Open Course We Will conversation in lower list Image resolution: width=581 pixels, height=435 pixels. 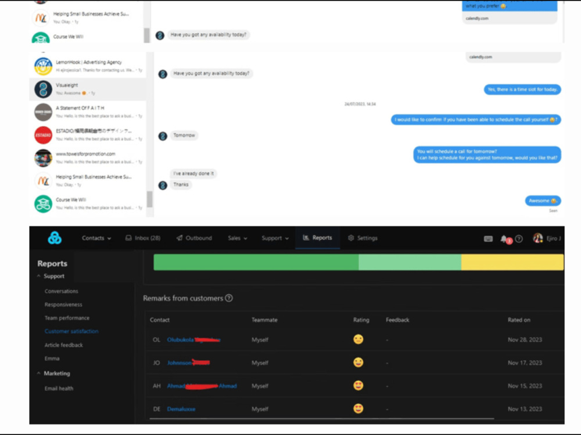point(88,204)
